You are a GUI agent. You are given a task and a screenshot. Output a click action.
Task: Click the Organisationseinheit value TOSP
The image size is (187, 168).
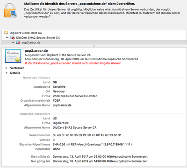pos(57,100)
